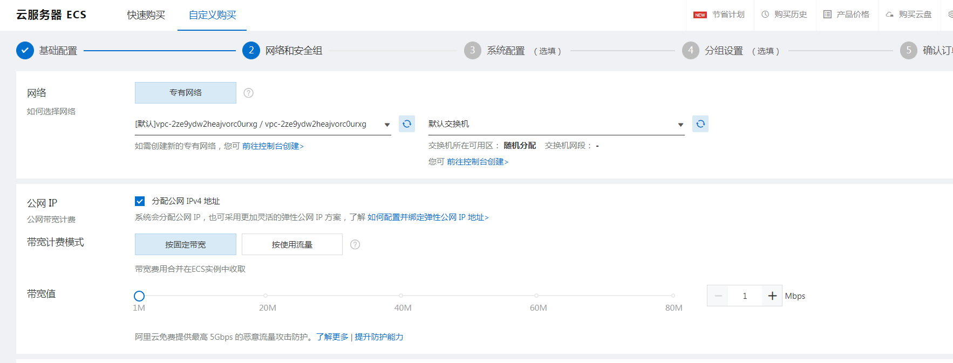Open the 快速购买 tab
The width and height of the screenshot is (953, 363).
click(x=146, y=15)
